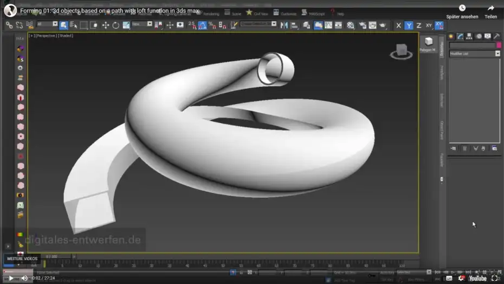
Task: Toggle the Graphite Modeling ribbon icon
Action: [318, 25]
